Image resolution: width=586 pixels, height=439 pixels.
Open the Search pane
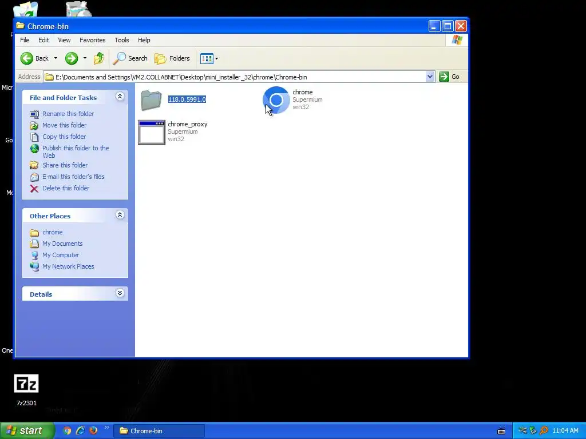(130, 58)
